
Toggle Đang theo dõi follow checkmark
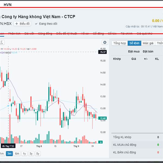[x=36, y=24]
